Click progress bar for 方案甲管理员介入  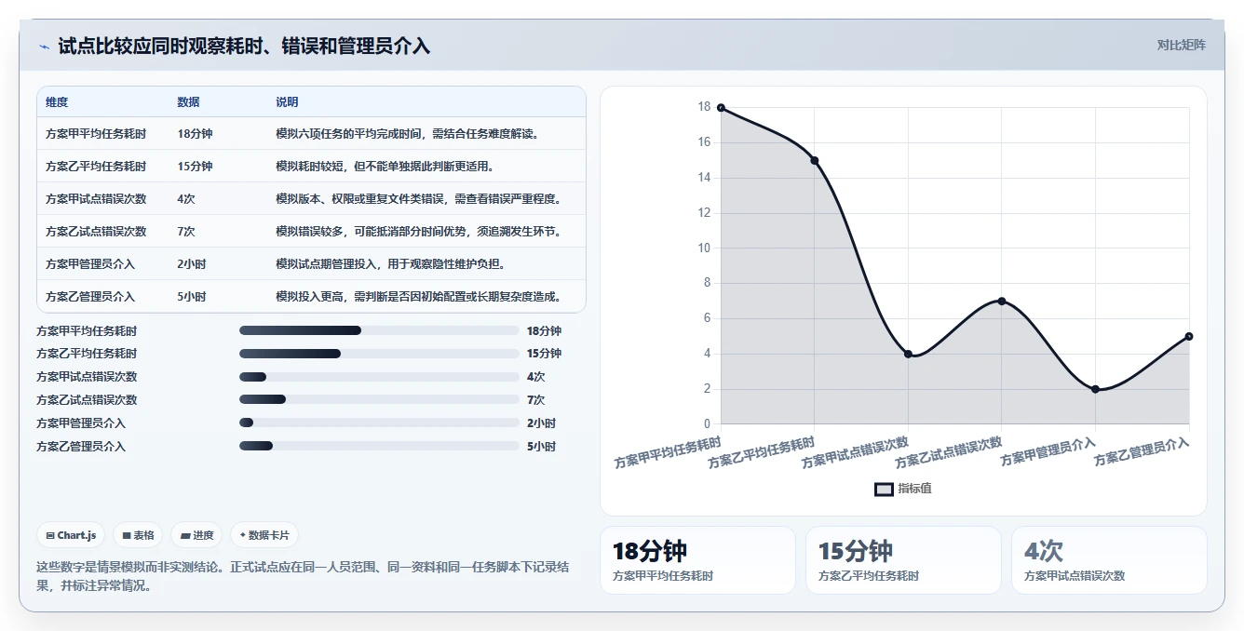379,423
